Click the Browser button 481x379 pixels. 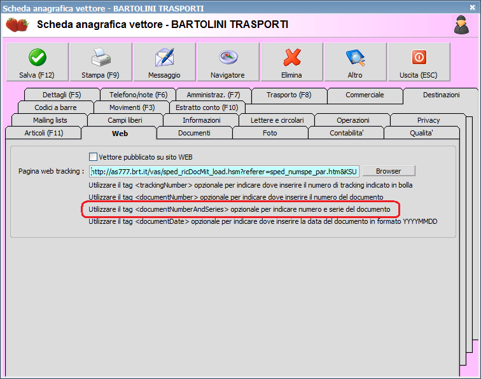pyautogui.click(x=389, y=171)
